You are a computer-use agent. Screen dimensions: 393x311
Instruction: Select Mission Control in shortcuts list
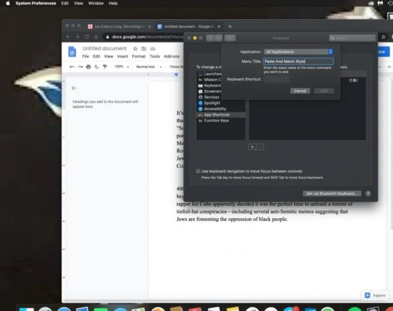[210, 80]
